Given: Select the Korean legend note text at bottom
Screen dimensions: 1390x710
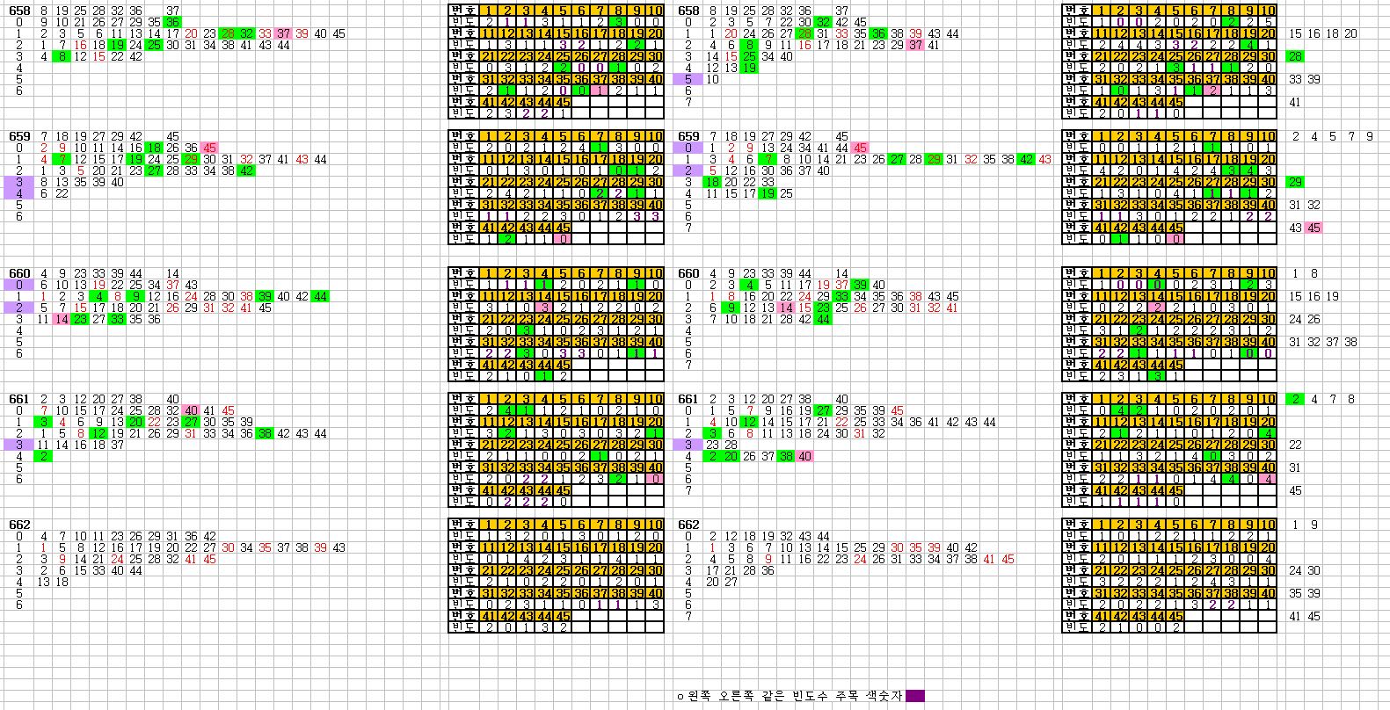Looking at the screenshot, I should click(789, 696).
